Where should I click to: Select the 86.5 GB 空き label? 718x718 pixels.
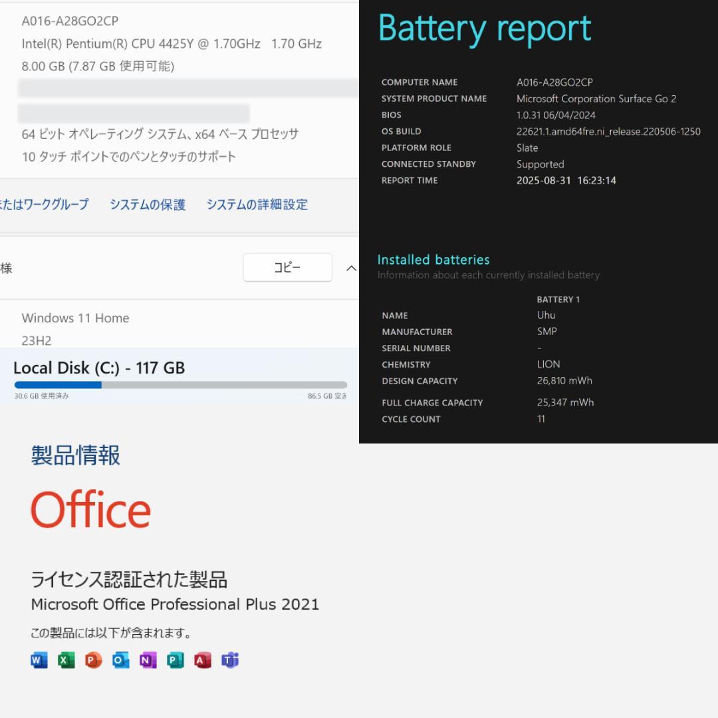327,396
